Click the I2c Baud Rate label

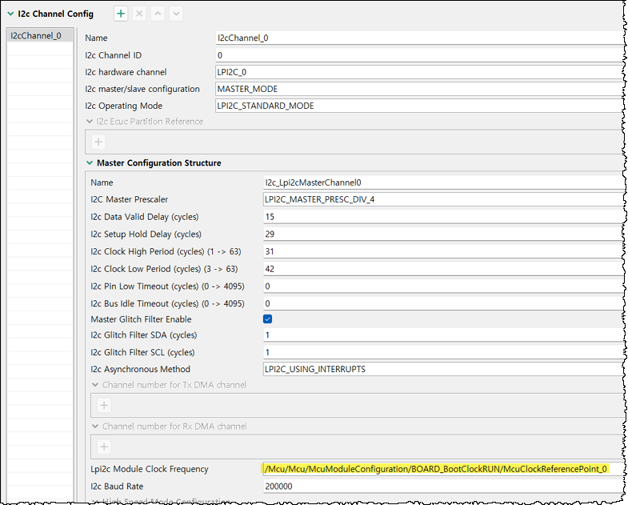tap(117, 486)
